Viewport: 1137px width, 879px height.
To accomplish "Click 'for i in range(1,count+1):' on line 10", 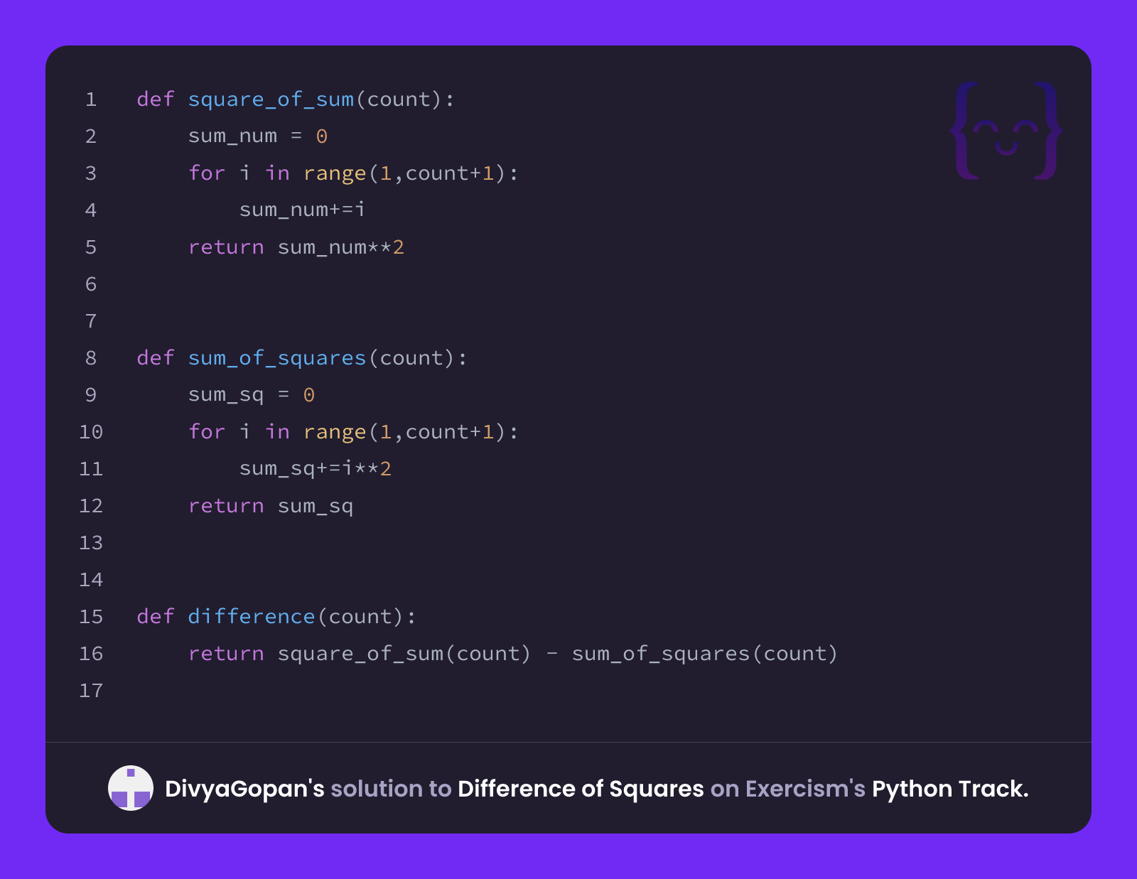I will (353, 432).
